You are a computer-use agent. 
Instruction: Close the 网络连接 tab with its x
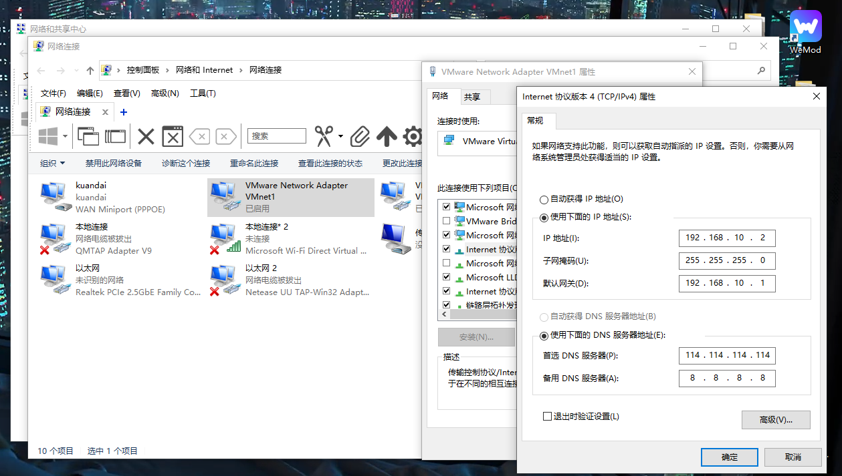(105, 112)
